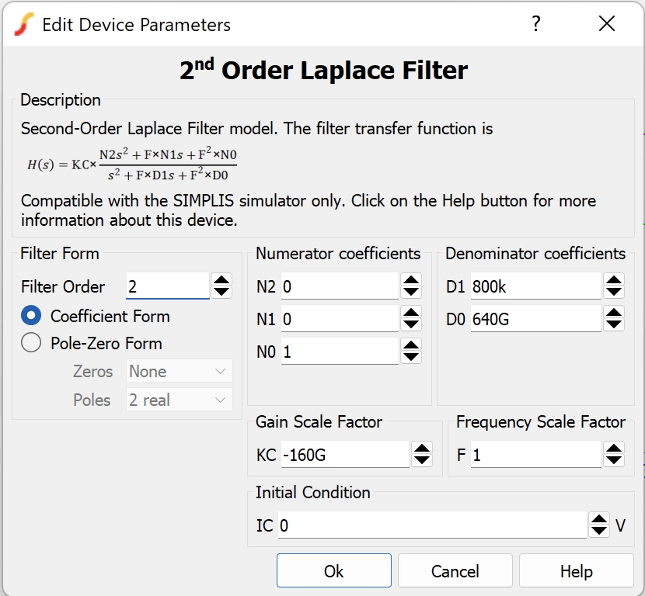Select the Pole-Zero Form radio button

[31, 343]
